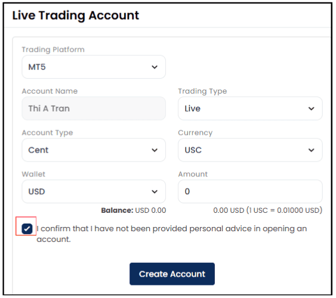Click the chevron arrow in Account Type field
The image size is (336, 298).
[155, 150]
